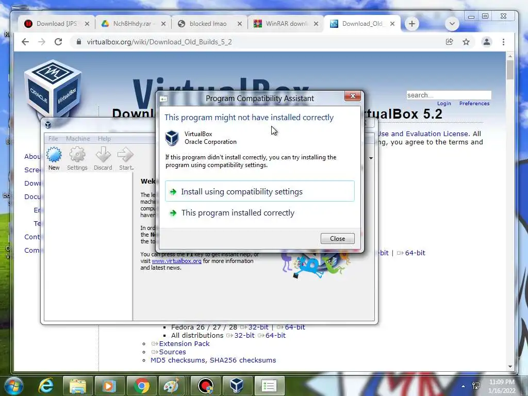Click the VirtualBox logo on the webpage
Viewport: 528px width, 396px height.
pos(53,88)
